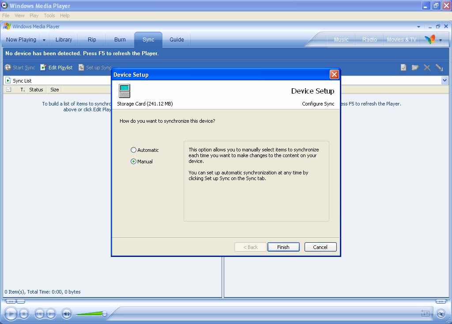Viewport: 452px width, 324px height.
Task: Click the folder icon in Sync toolbar
Action: pyautogui.click(x=415, y=68)
